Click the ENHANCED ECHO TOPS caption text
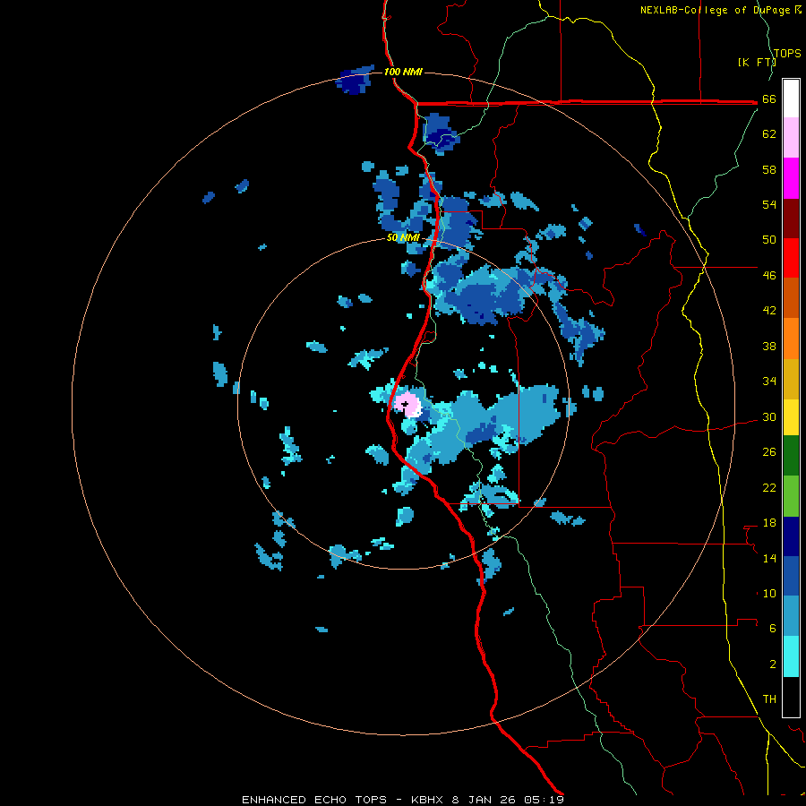Viewport: 806px width, 806px height. (314, 800)
